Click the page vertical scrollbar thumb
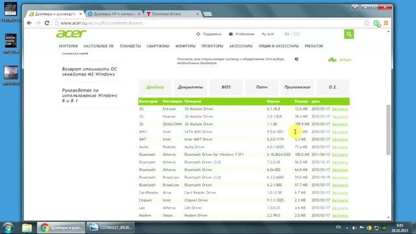Screen dimensions: 416x234 (x=389, y=130)
